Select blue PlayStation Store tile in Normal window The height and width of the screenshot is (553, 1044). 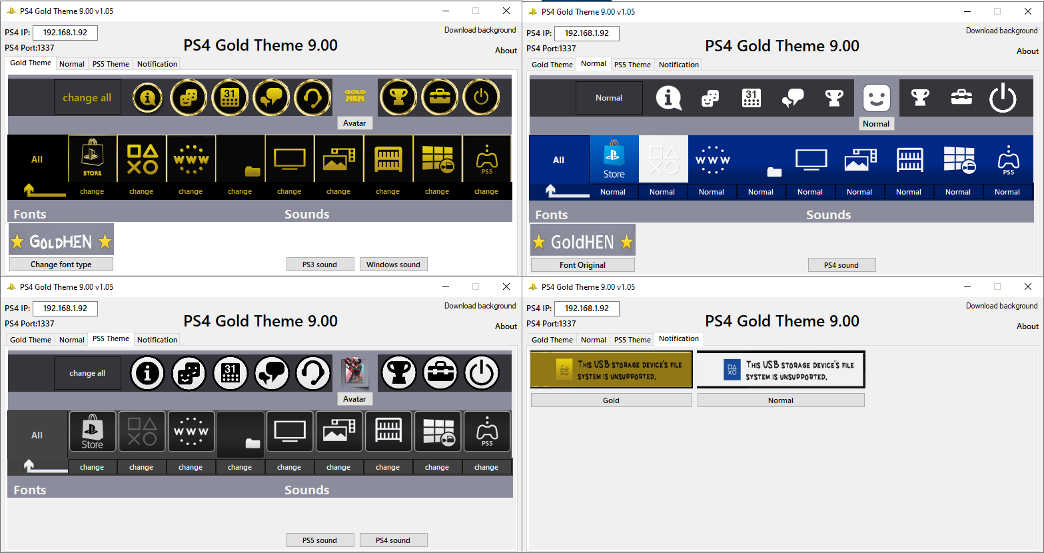(x=614, y=159)
